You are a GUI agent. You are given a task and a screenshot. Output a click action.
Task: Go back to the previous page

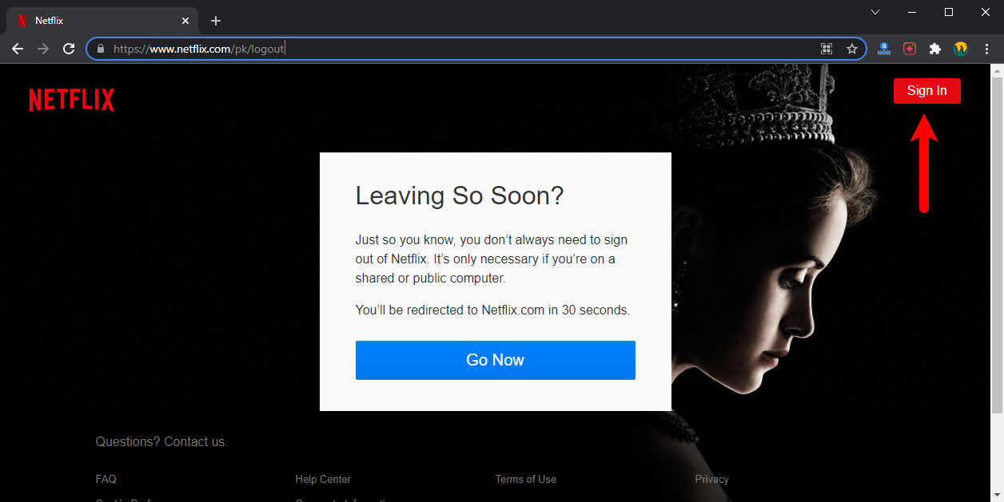pyautogui.click(x=18, y=49)
